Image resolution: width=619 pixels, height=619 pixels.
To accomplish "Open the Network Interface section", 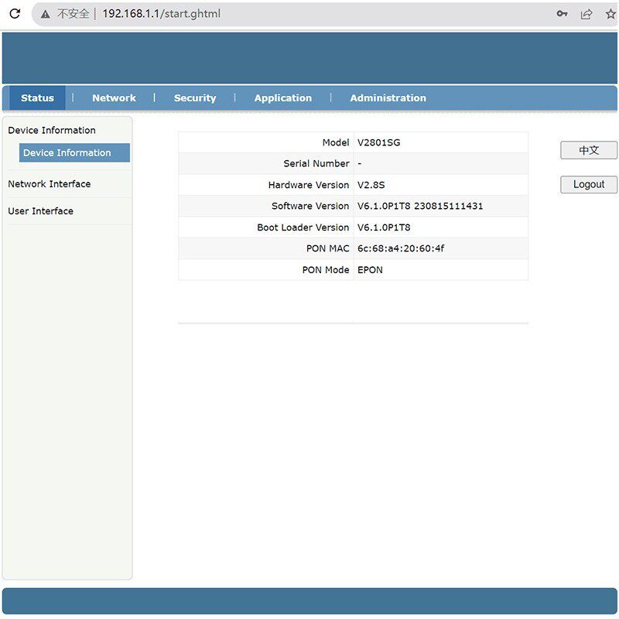I will pyautogui.click(x=48, y=184).
